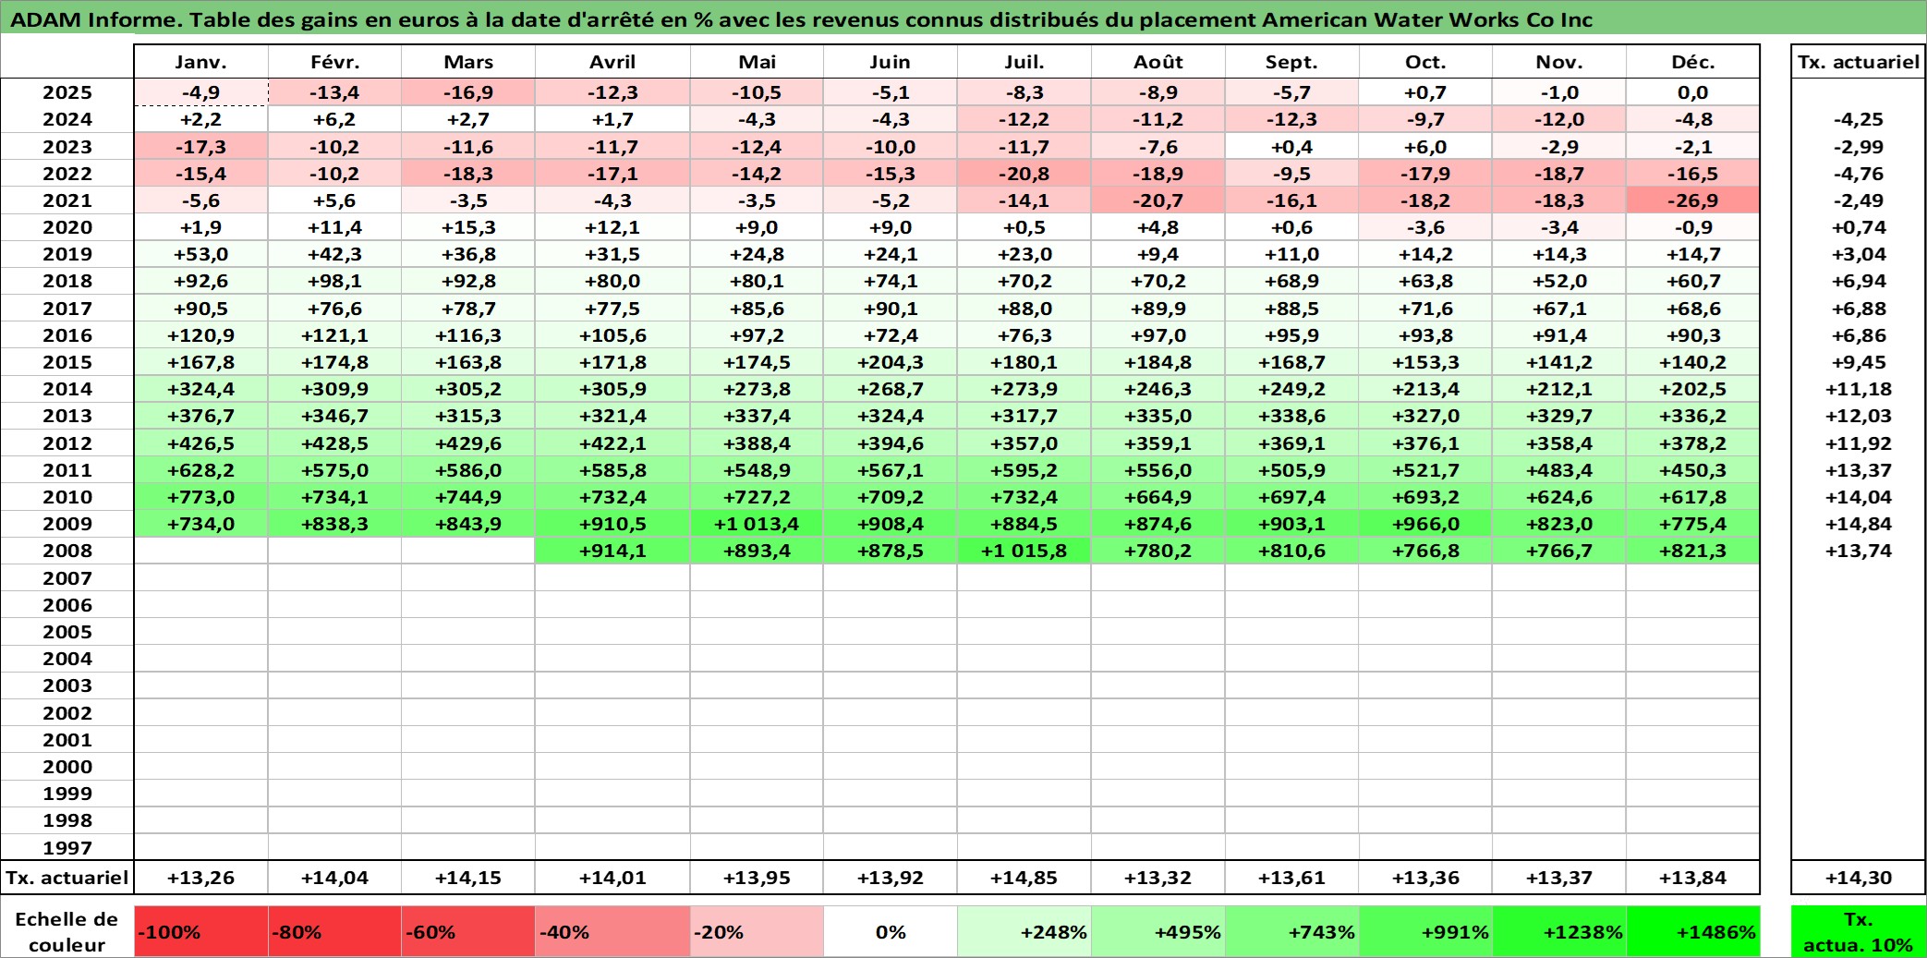1927x958 pixels.
Task: Select the +6,0 cell in Oct. 2023
Action: click(1425, 147)
